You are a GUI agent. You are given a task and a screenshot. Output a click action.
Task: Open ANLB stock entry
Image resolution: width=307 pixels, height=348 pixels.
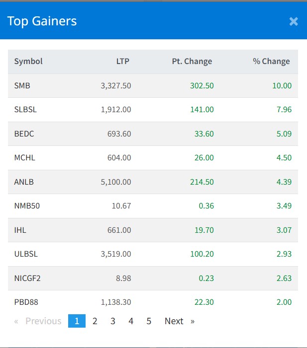[x=24, y=182]
